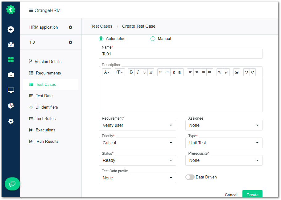The height and width of the screenshot is (200, 281).
Task: Expand the Assignee dropdown set to None
Action: [224, 125]
